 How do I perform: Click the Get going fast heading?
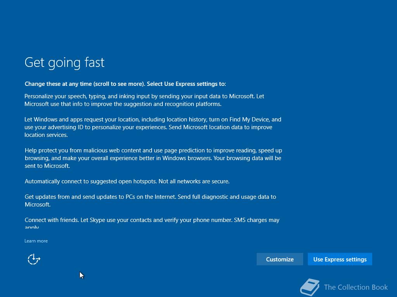(65, 62)
